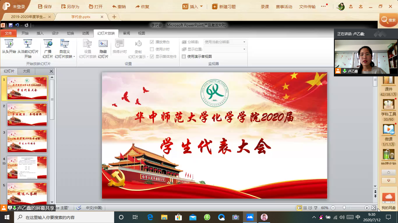Toggle 使用计时 checkbox

pyautogui.click(x=152, y=49)
